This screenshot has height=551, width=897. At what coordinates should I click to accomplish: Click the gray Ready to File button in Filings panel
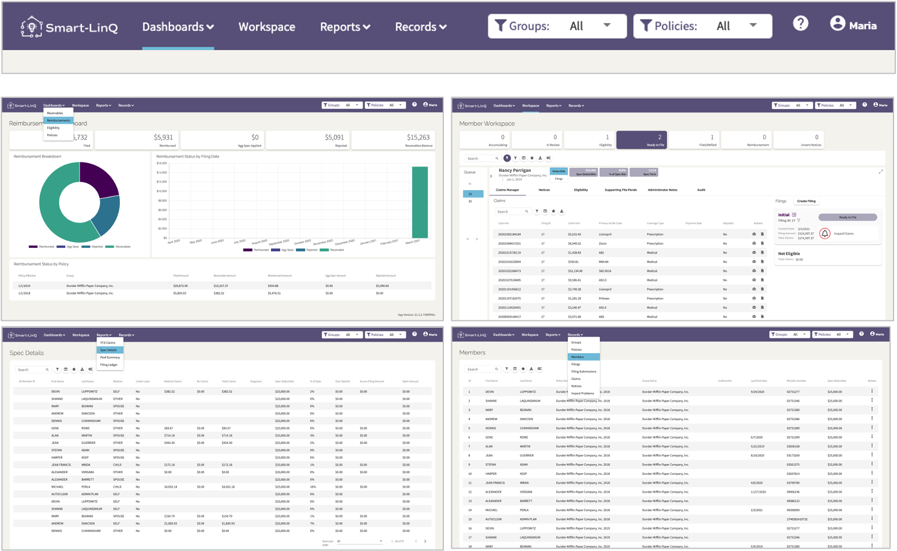pos(847,217)
